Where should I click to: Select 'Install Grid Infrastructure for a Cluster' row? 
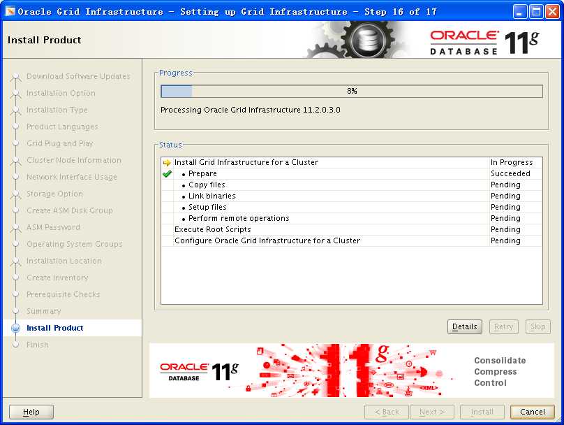[x=351, y=162]
